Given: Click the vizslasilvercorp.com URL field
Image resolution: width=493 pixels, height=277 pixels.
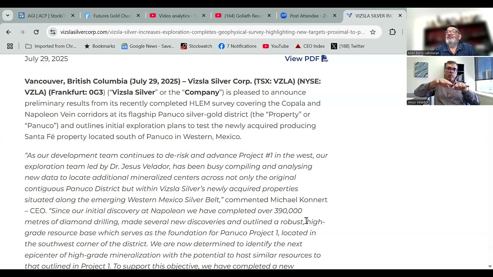Looking at the screenshot, I should click(212, 32).
